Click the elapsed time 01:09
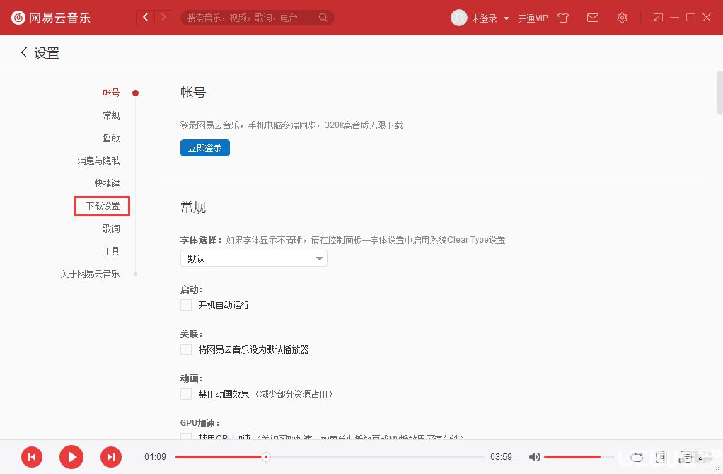This screenshot has height=474, width=723. [155, 457]
